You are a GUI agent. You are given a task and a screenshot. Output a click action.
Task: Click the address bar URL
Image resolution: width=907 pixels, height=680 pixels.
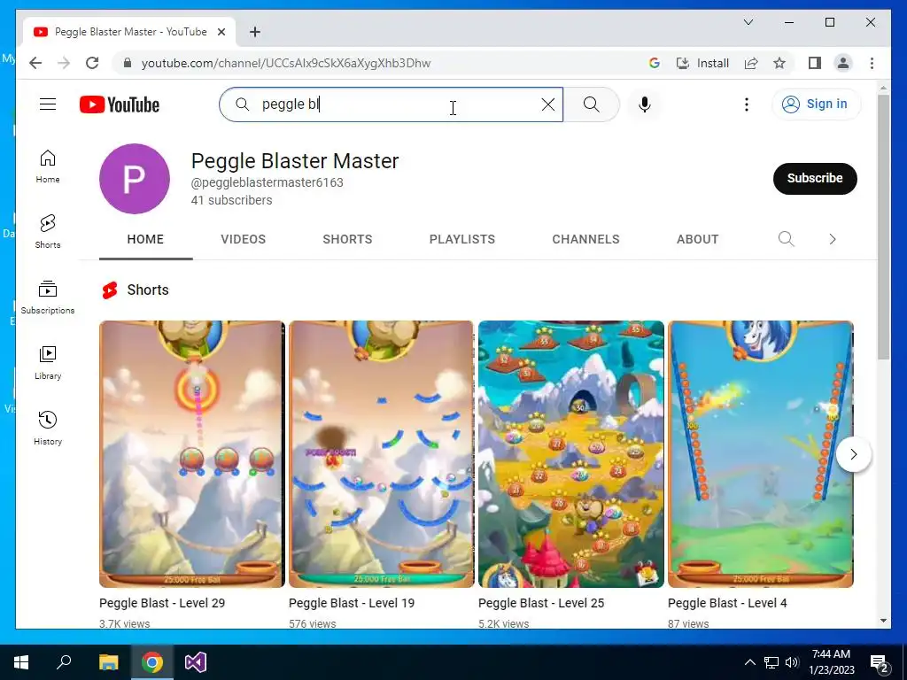pyautogui.click(x=286, y=63)
